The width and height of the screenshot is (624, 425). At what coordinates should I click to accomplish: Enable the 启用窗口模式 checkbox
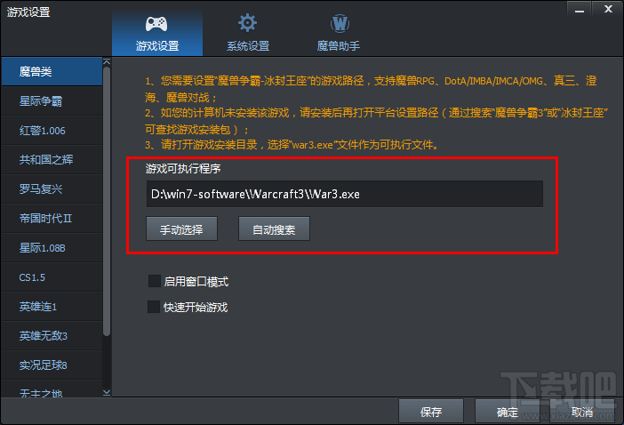click(154, 281)
